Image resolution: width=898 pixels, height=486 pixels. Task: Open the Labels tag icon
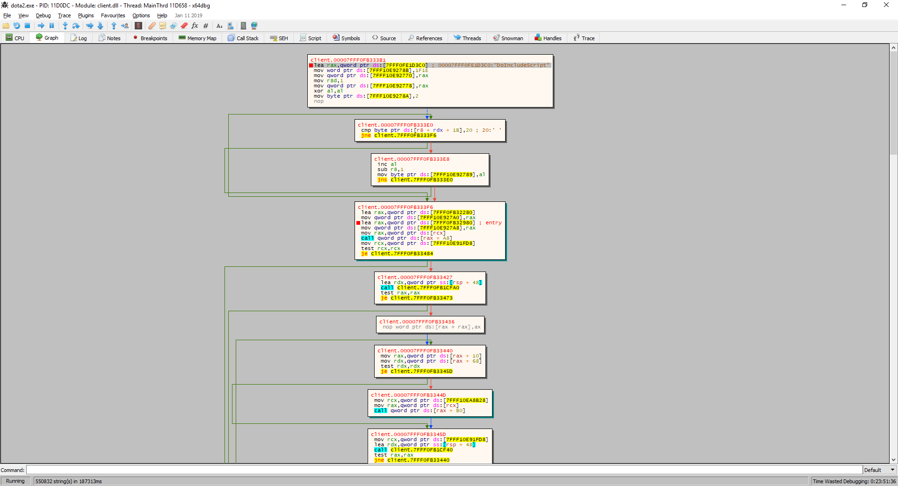point(174,26)
